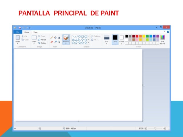Select the Pencil tool
The width and height of the screenshot is (183, 137).
tap(52, 37)
